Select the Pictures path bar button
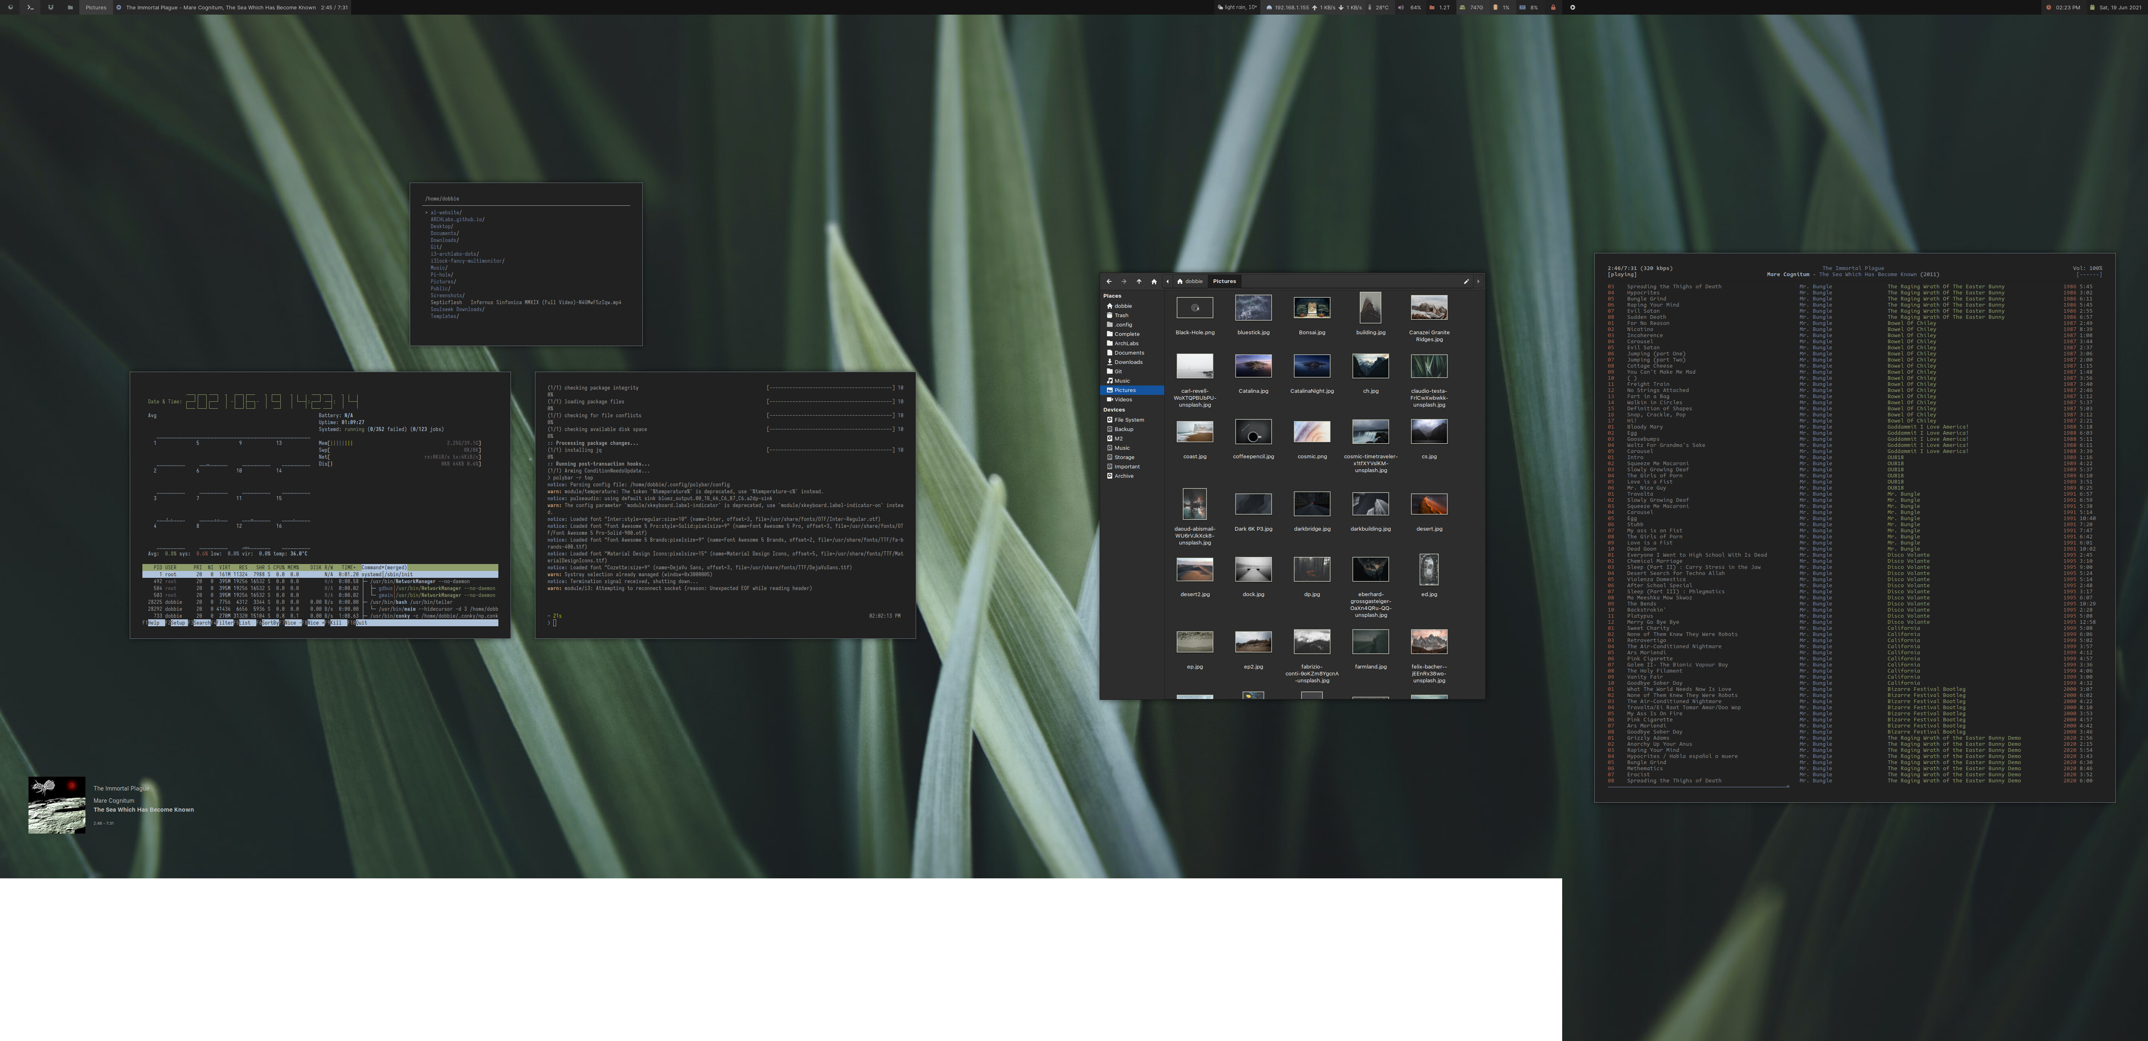2148x1041 pixels. click(x=1224, y=282)
